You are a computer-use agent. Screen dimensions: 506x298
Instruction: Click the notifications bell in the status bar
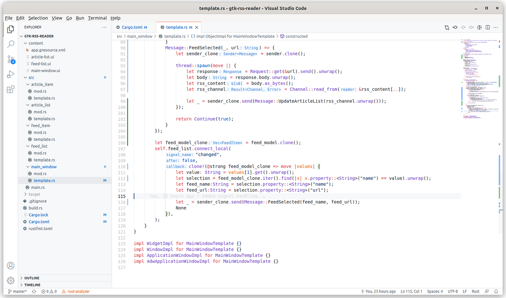tap(496, 291)
